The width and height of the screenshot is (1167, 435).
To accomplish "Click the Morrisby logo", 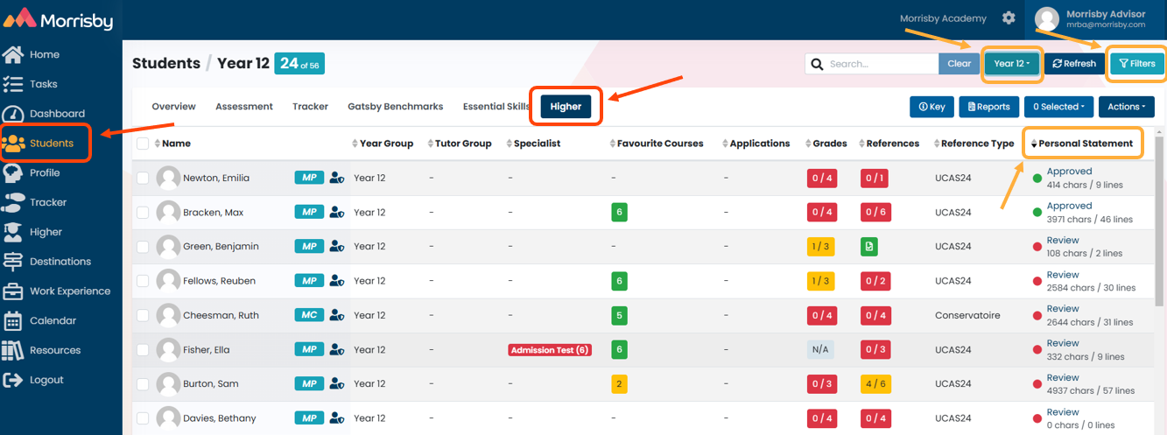I will pos(59,18).
